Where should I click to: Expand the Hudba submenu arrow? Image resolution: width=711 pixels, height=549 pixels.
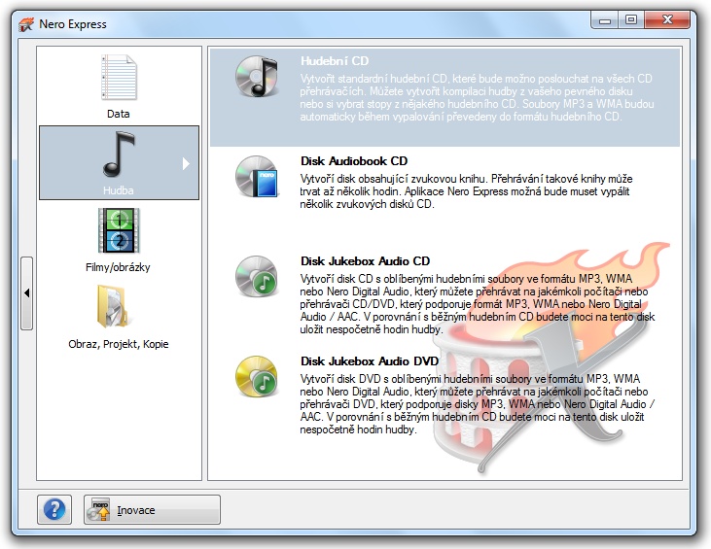(x=186, y=163)
